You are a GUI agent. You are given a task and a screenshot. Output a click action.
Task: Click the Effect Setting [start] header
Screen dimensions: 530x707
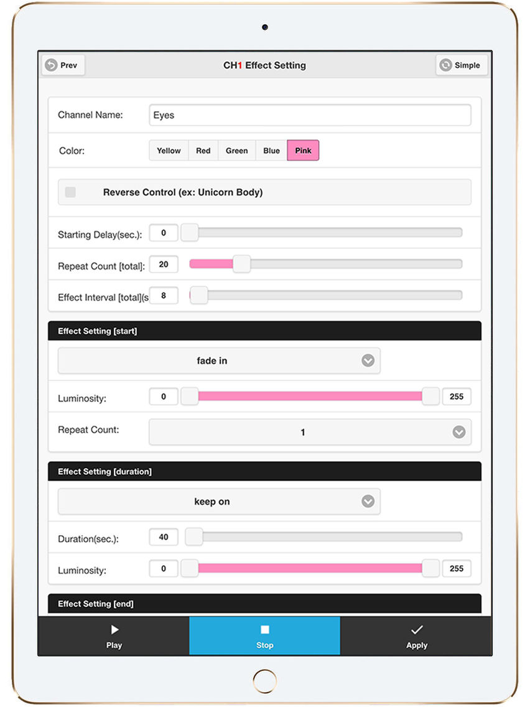pos(264,331)
